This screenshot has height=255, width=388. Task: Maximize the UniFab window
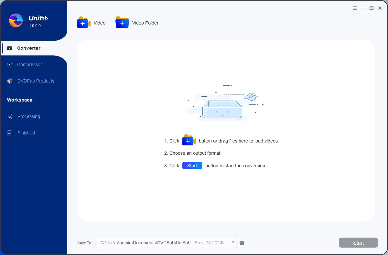pos(372,8)
